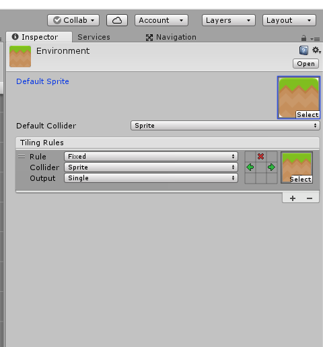
Task: Switch to the Navigation tab
Action: [171, 37]
